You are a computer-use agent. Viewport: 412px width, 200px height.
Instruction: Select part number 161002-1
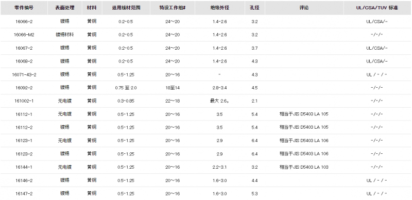point(24,101)
